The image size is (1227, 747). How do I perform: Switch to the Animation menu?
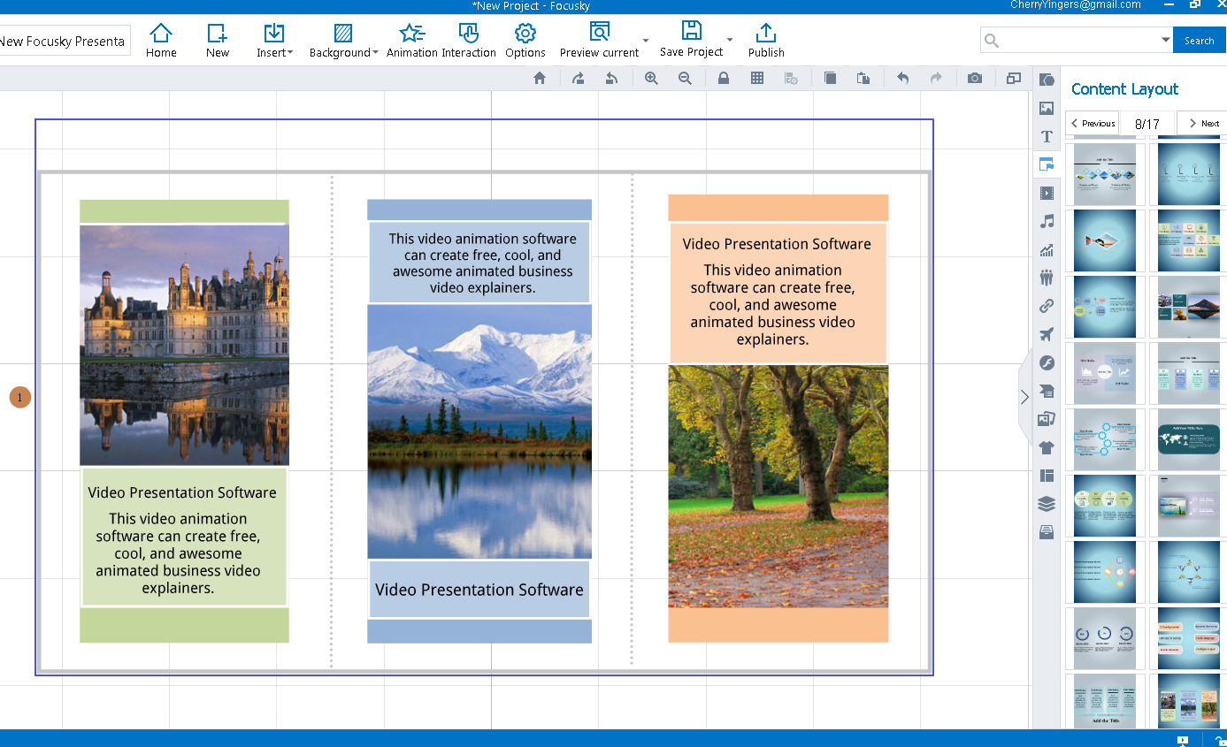[x=410, y=41]
